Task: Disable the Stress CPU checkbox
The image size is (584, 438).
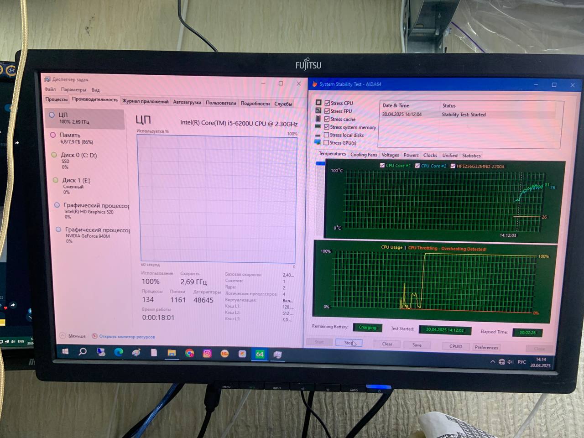Action: click(327, 103)
